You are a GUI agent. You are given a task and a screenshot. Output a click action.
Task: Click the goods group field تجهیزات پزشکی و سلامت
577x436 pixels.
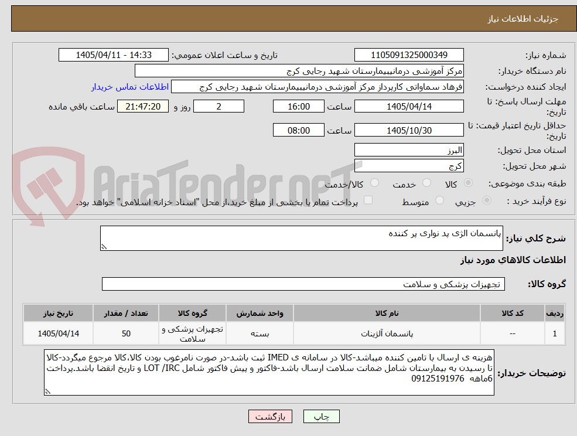pyautogui.click(x=303, y=284)
